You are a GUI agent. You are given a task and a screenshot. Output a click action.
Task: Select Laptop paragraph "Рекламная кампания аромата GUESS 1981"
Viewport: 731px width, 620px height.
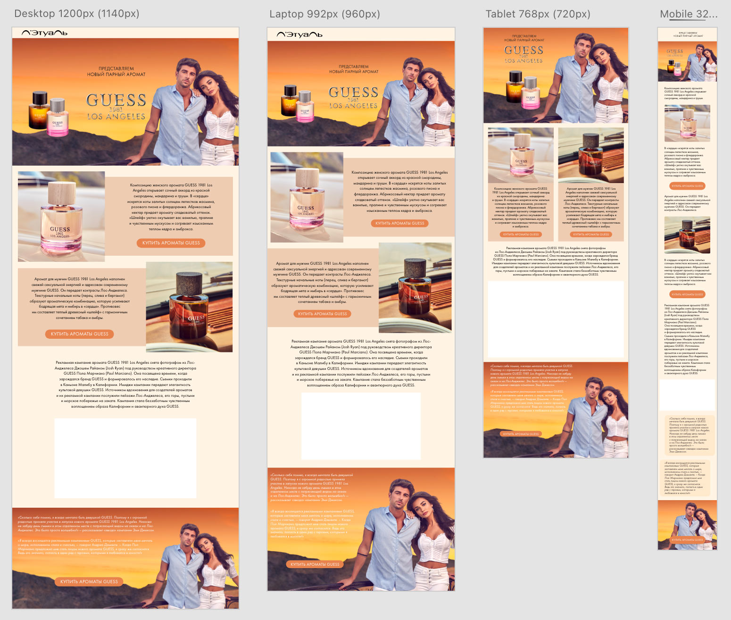[x=361, y=363]
